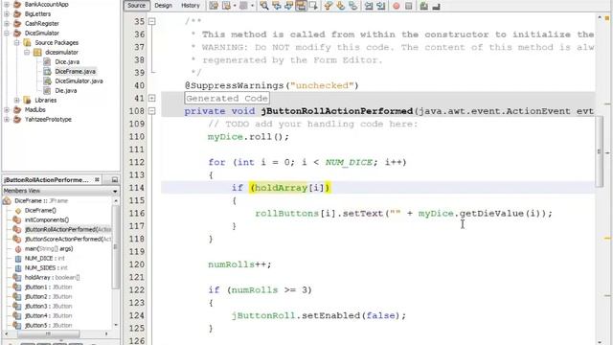Click the initComponents() method icon
Image resolution: width=613 pixels, height=345 pixels.
point(17,219)
